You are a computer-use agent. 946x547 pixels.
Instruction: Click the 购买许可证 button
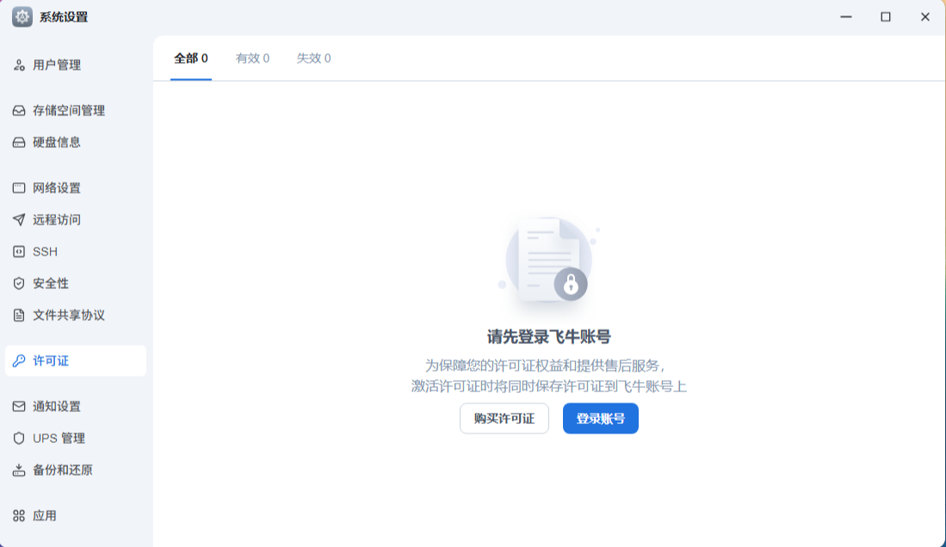click(504, 419)
